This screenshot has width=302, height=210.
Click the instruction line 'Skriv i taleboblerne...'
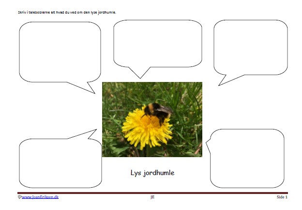pyautogui.click(x=67, y=12)
